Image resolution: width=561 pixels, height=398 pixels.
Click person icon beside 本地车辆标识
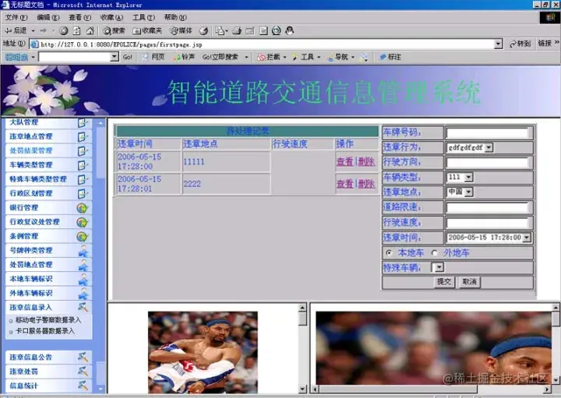tap(83, 280)
